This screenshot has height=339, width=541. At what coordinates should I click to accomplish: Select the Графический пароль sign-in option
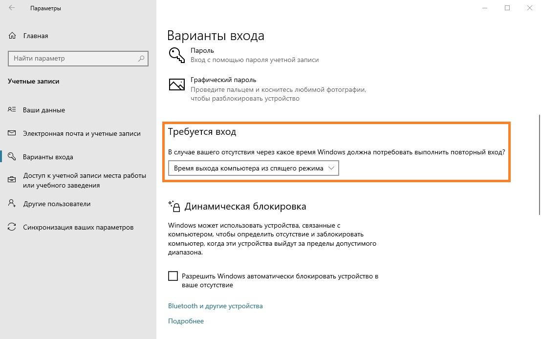pos(267,89)
